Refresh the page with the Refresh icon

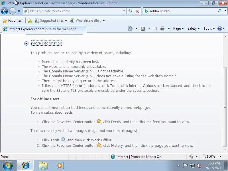point(130,11)
